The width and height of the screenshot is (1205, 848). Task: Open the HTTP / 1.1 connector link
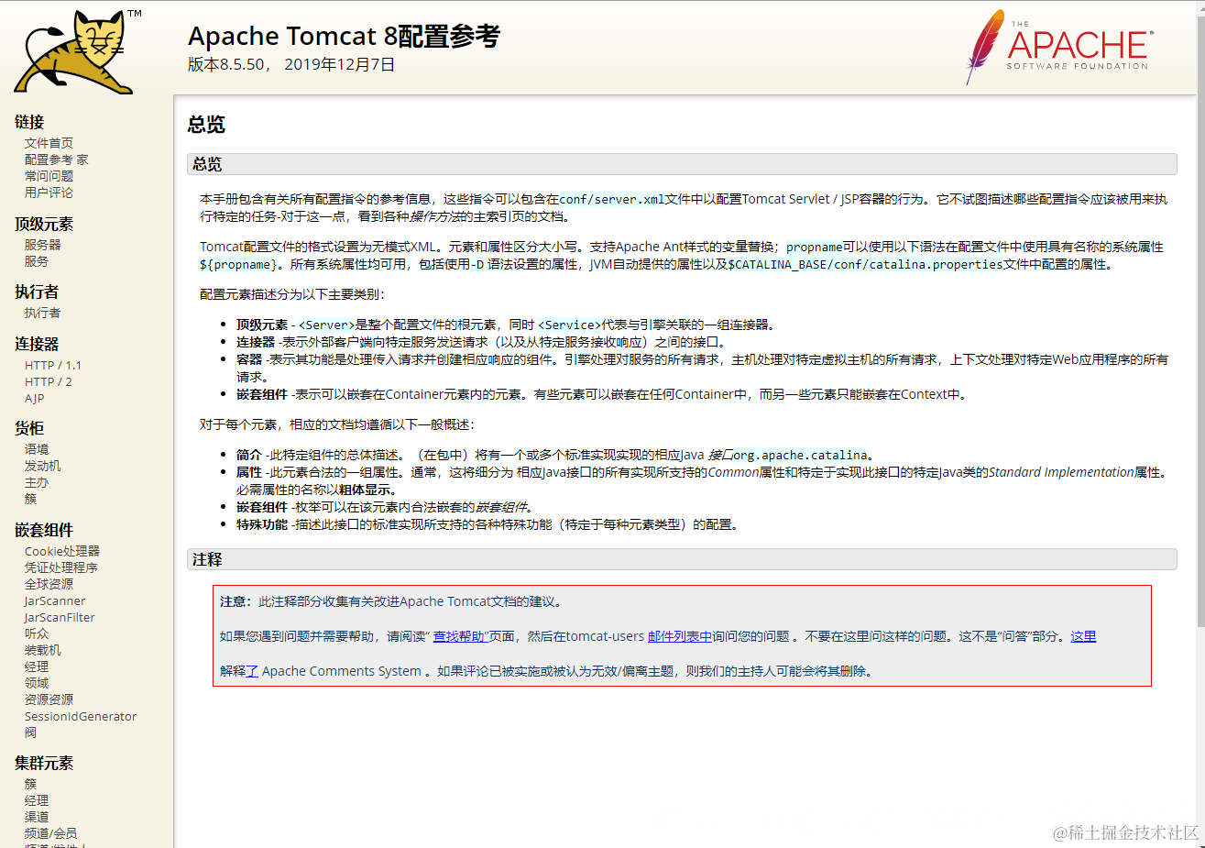pyautogui.click(x=53, y=365)
